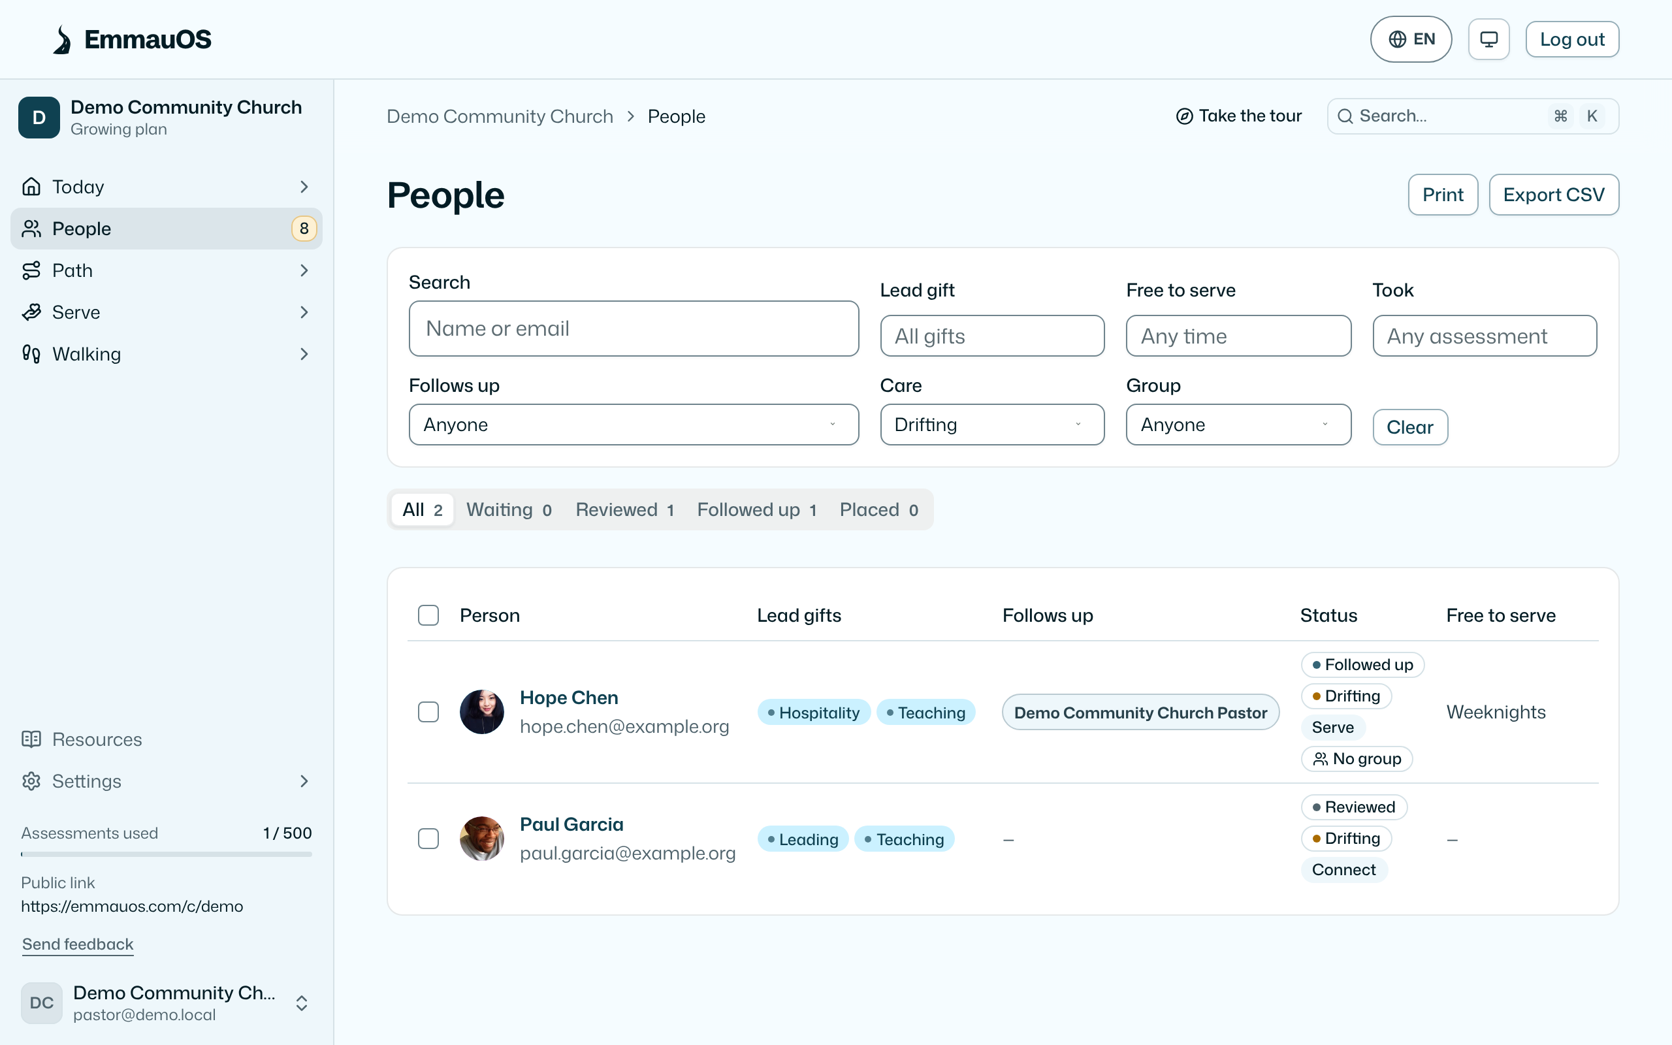Screen dimensions: 1672x1045
Task: Click the DC account avatar
Action: [41, 1003]
